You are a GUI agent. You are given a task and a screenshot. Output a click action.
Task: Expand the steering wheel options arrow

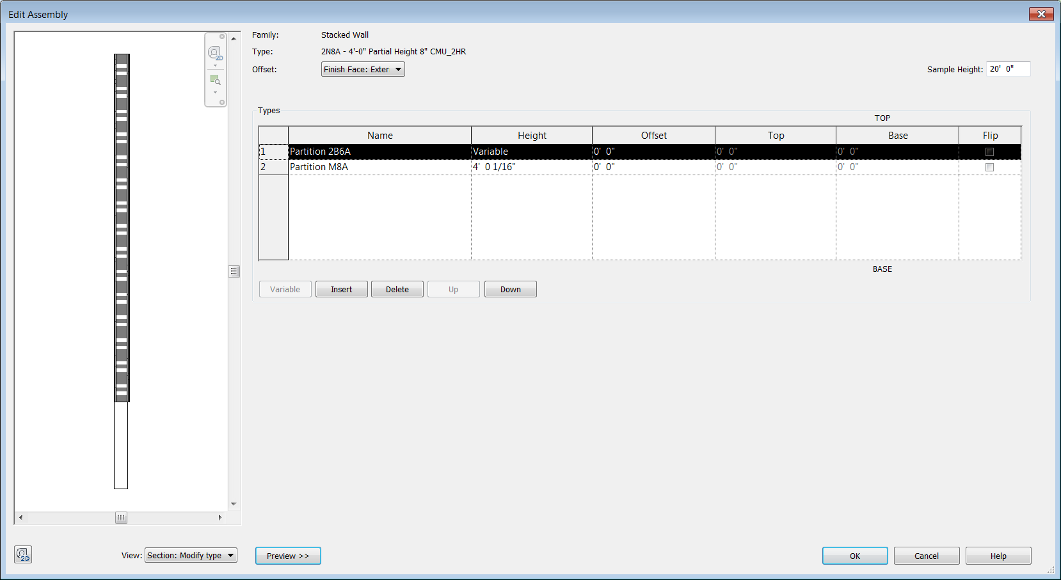(x=215, y=65)
